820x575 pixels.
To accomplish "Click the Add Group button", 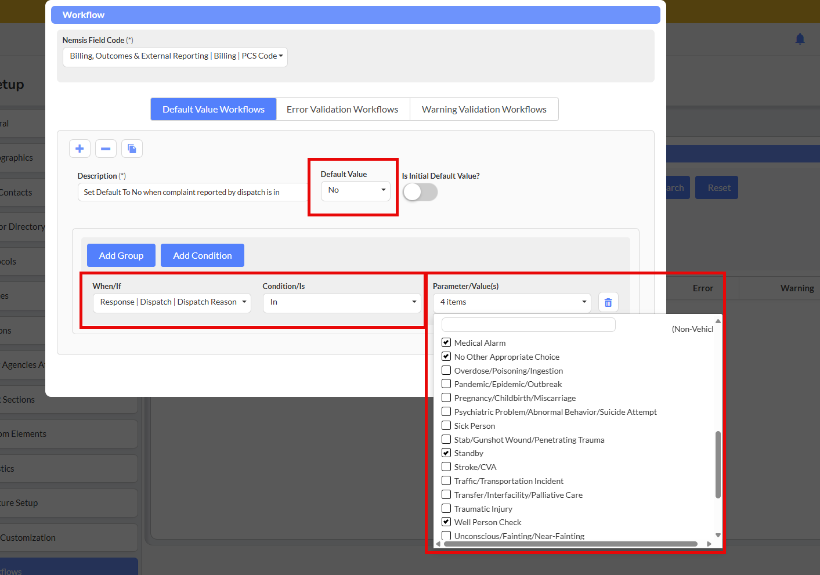I will click(121, 255).
